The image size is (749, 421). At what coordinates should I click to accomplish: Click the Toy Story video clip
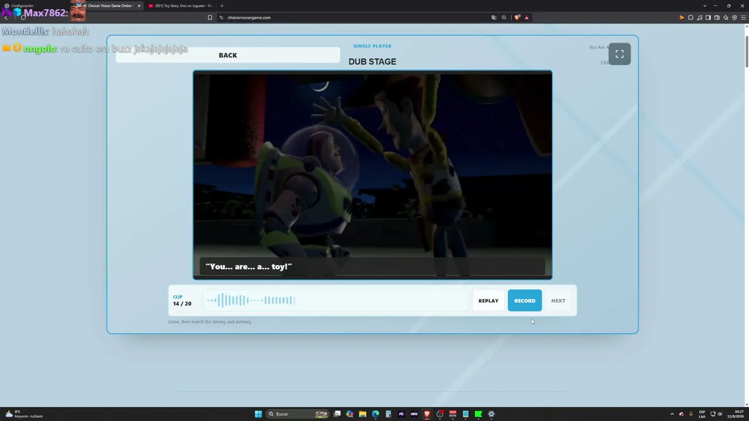tap(372, 175)
